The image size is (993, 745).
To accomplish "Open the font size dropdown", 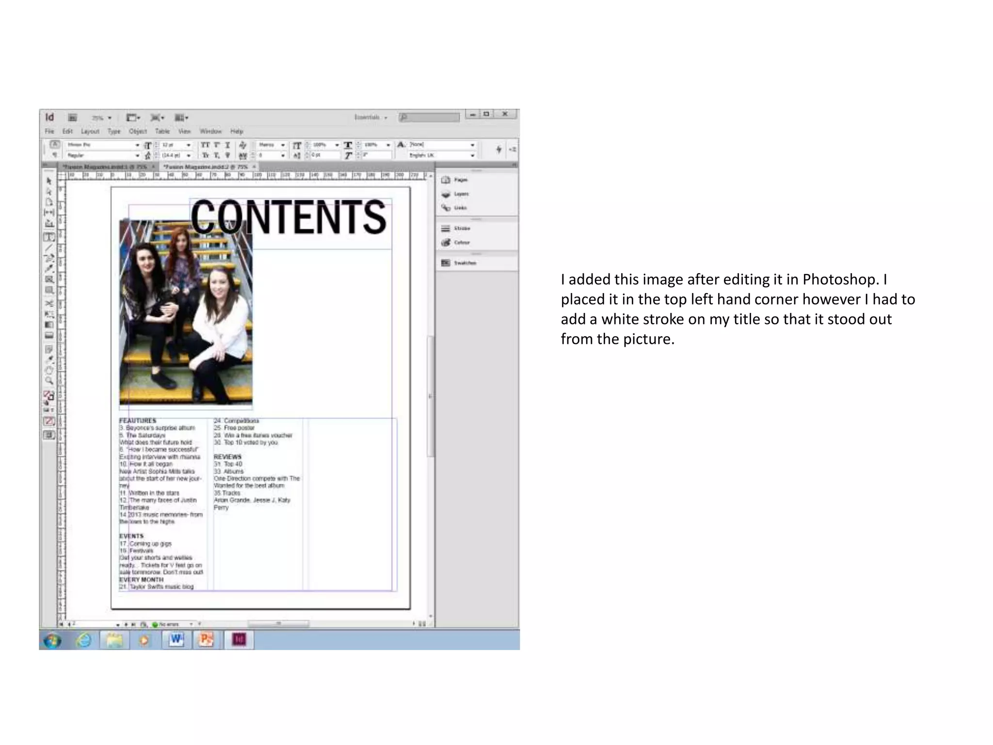I will point(189,145).
